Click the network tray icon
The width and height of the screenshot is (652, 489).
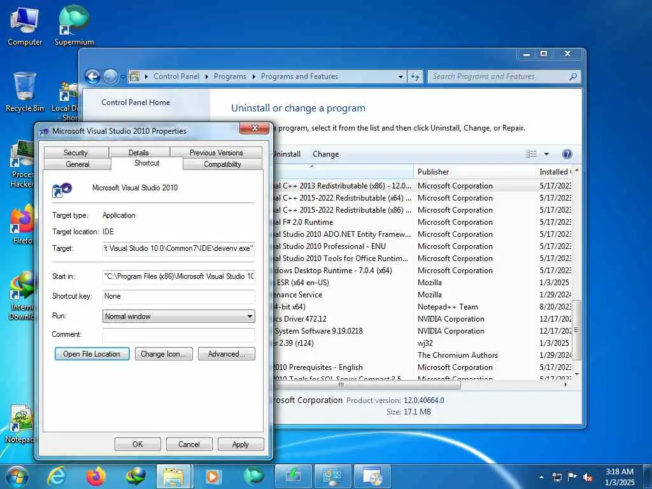pos(556,477)
